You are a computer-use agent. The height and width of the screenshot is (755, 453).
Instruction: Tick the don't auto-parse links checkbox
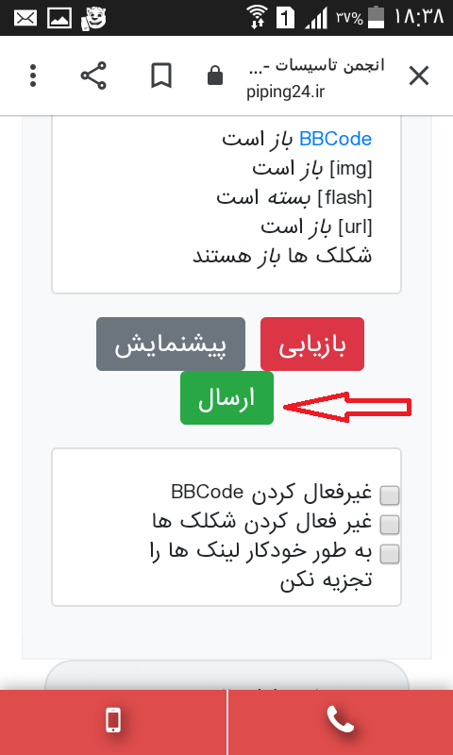pos(390,554)
